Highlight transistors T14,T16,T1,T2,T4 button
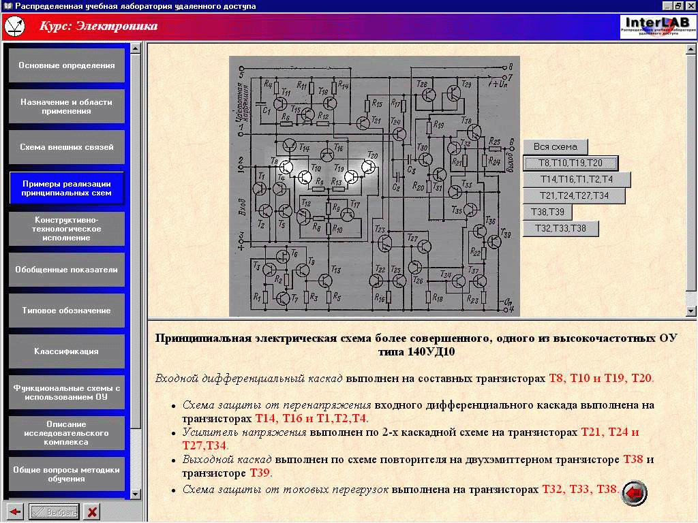This screenshot has height=523, width=698. [x=577, y=180]
